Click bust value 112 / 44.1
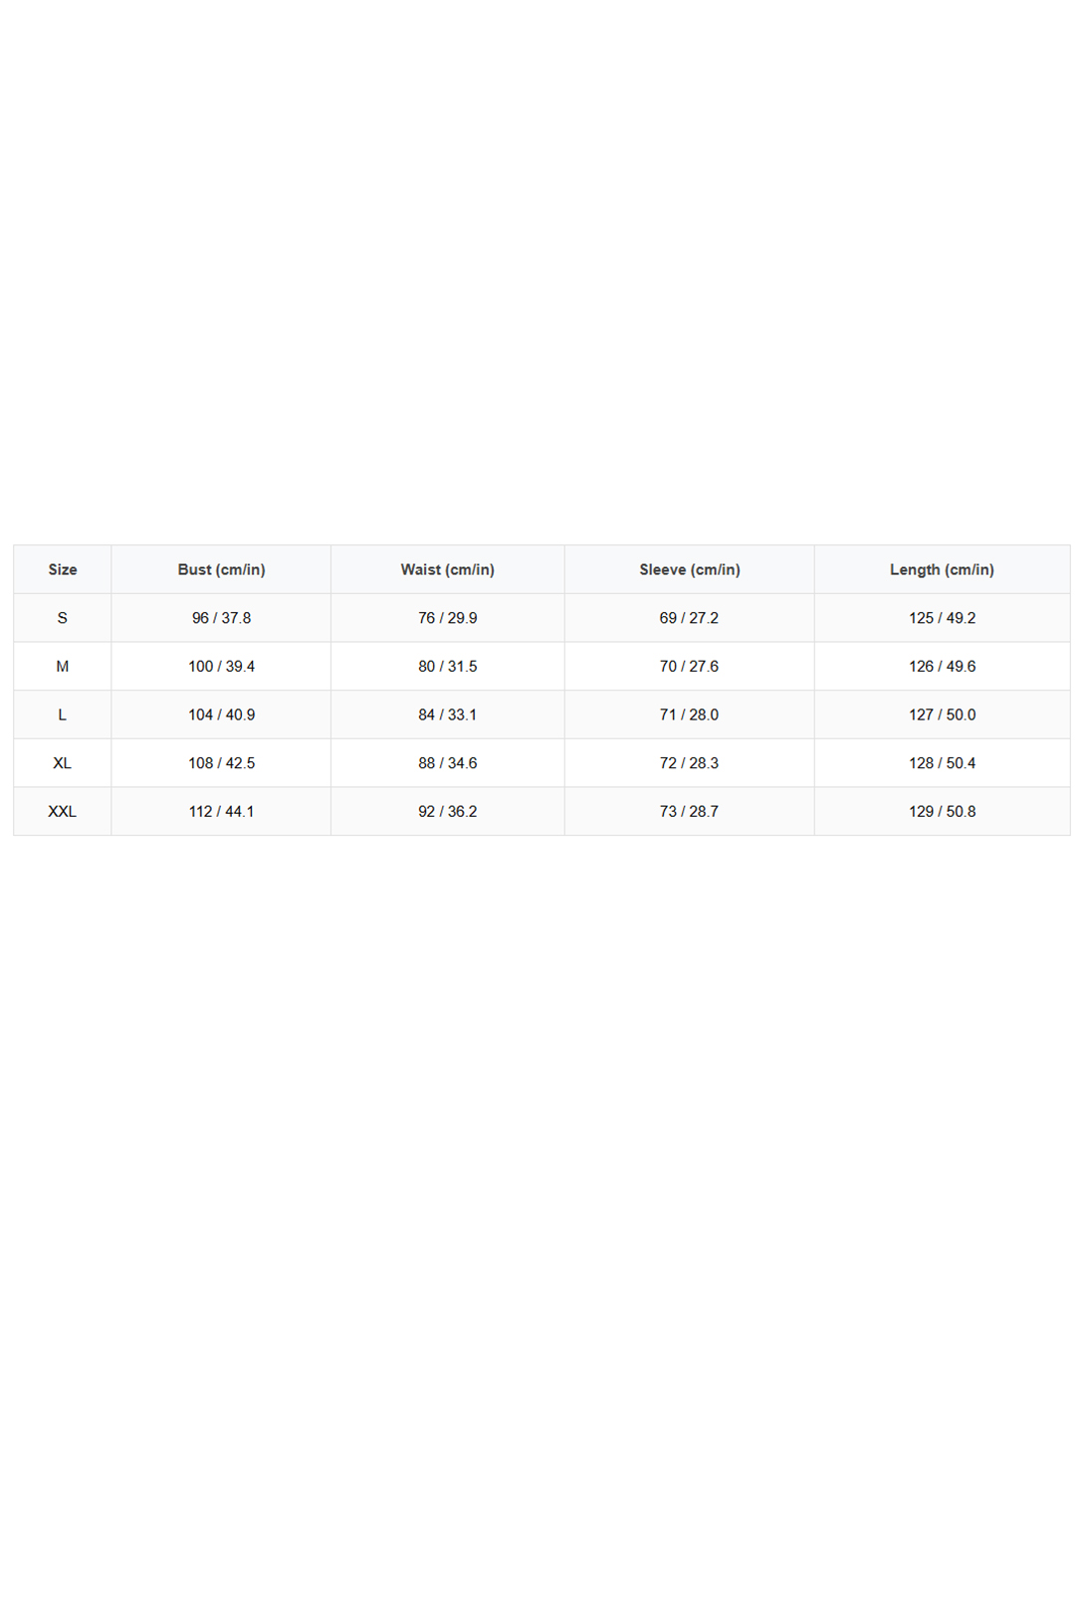Screen dimensions: 1083x1624 [x=221, y=811]
